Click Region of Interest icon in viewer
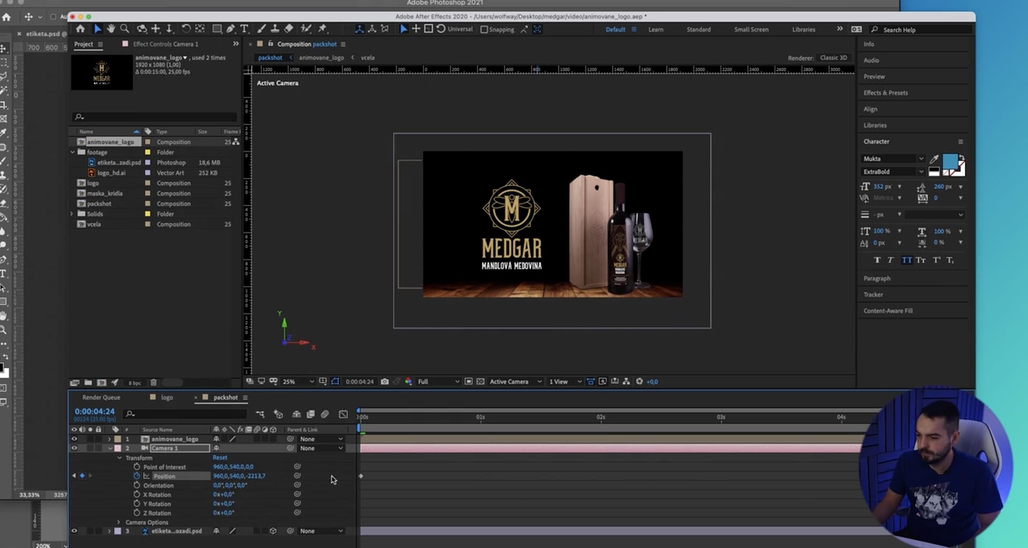Image resolution: width=1028 pixels, height=548 pixels. pos(468,381)
